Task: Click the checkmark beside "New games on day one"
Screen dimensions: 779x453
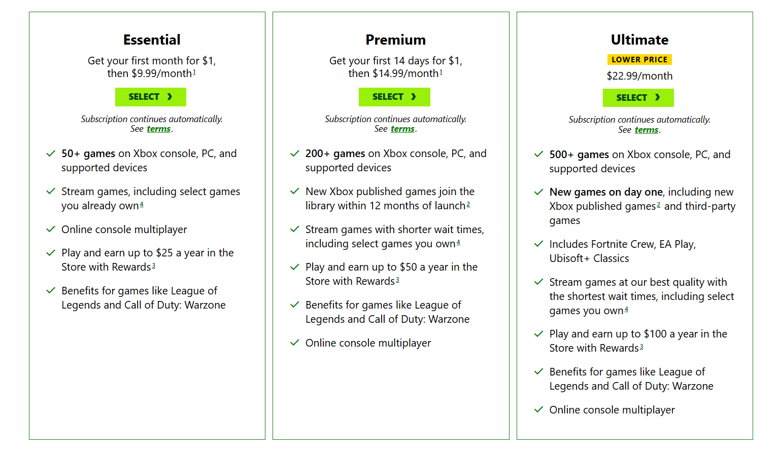Action: click(x=538, y=192)
